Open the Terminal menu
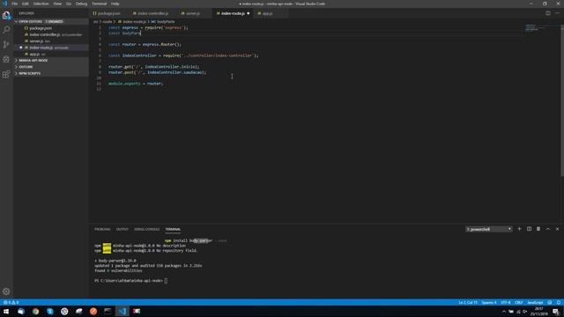This screenshot has width=564, height=317. point(99,4)
